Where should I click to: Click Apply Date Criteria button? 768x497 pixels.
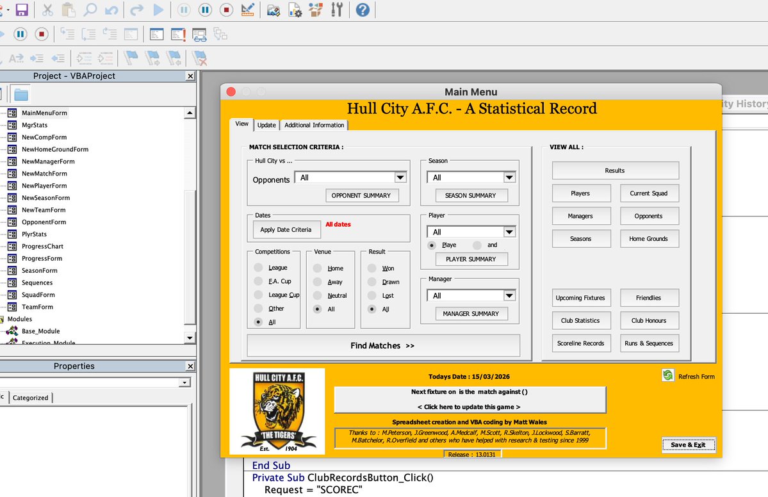[x=286, y=230]
